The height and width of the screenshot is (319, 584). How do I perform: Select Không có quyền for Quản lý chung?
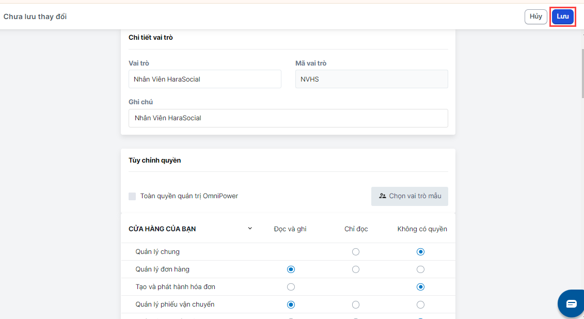(421, 252)
